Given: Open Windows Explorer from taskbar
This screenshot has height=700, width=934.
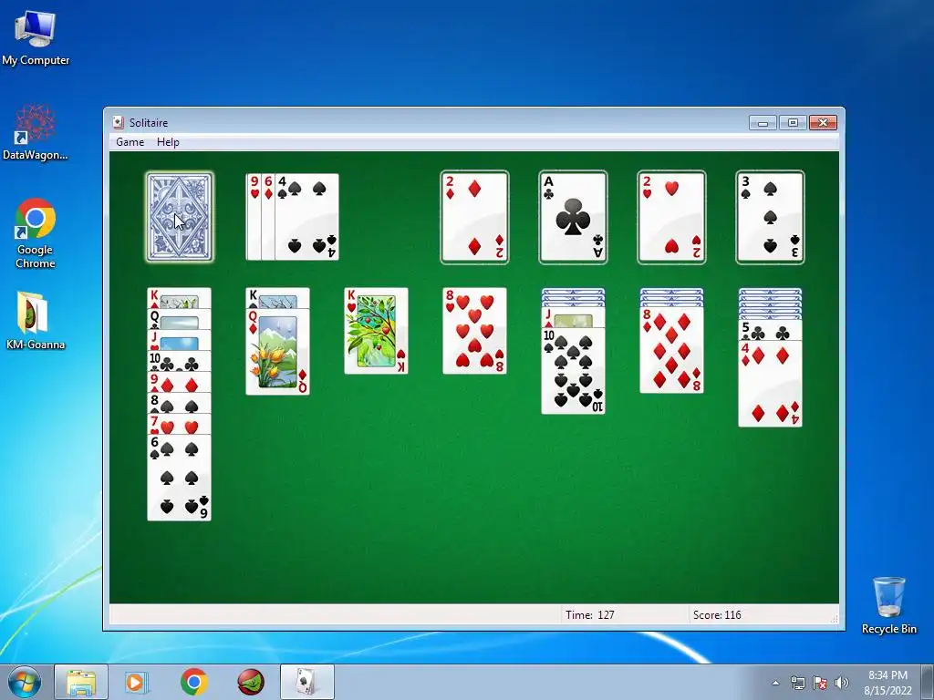Looking at the screenshot, I should pyautogui.click(x=81, y=682).
